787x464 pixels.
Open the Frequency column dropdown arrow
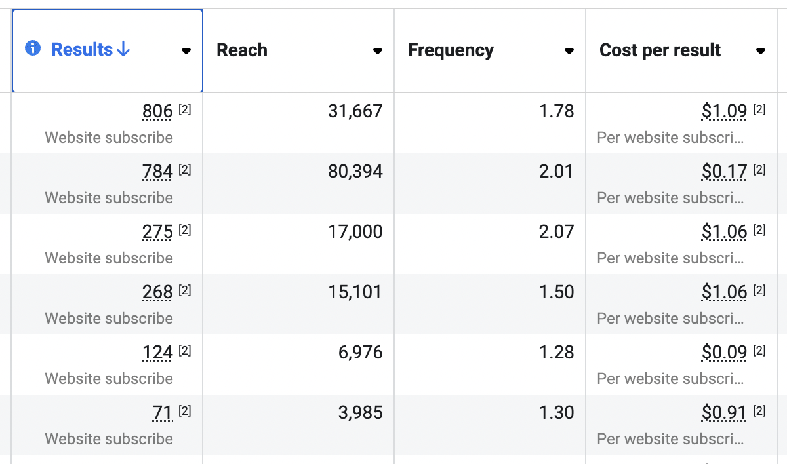pos(569,51)
